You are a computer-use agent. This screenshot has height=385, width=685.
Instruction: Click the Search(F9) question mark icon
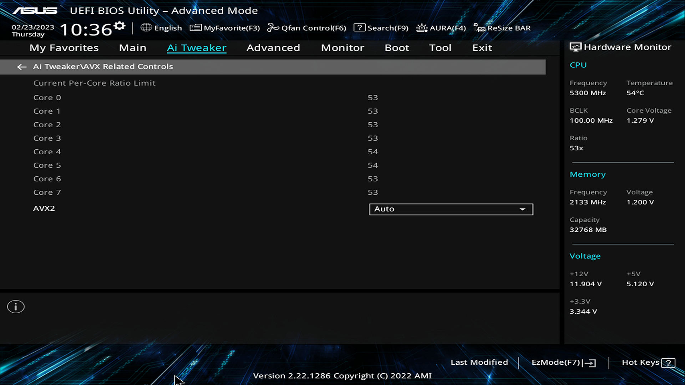click(359, 28)
